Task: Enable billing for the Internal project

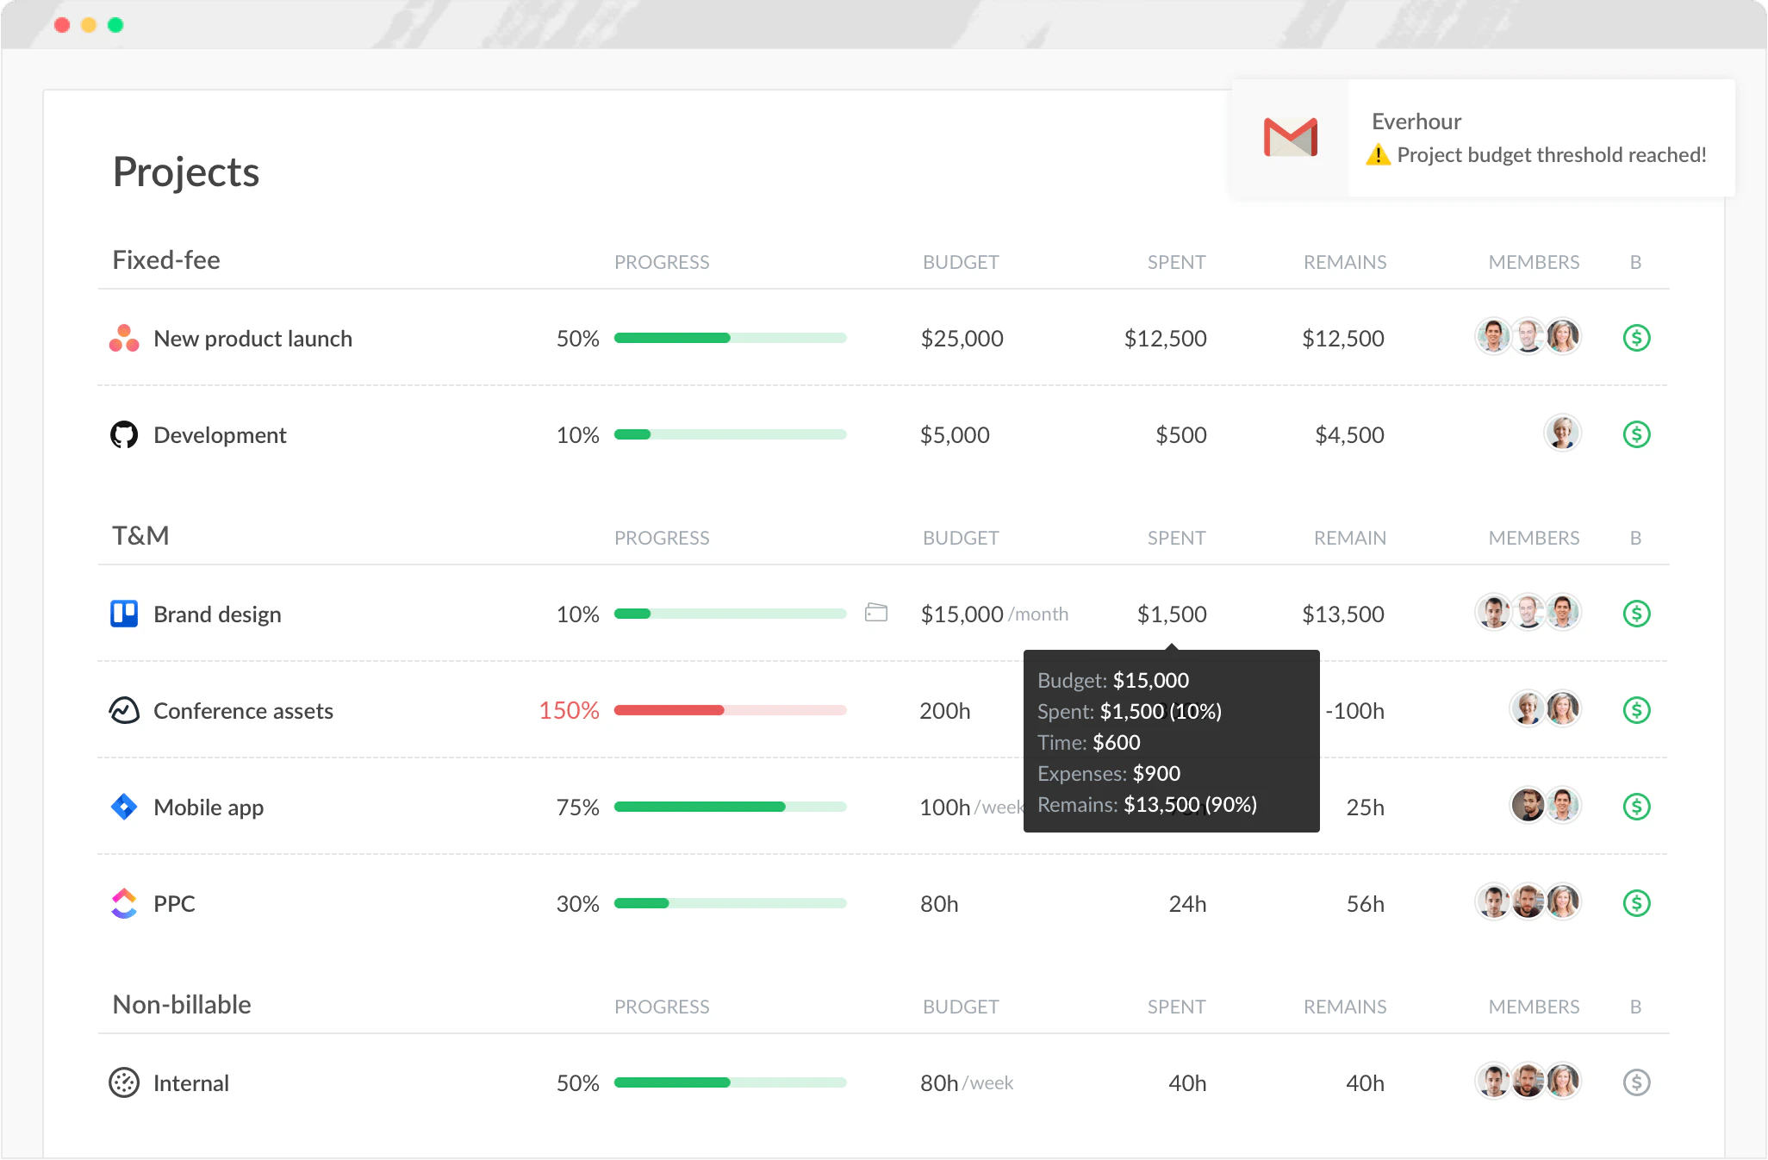Action: click(x=1637, y=1082)
